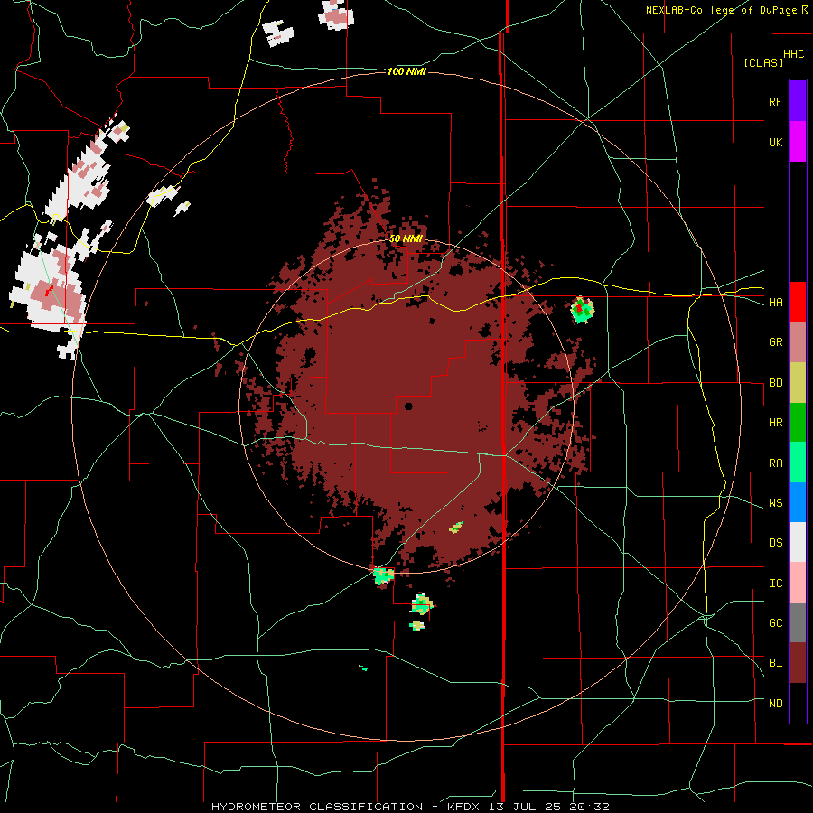Click the BD yellow legend swatch

click(798, 382)
